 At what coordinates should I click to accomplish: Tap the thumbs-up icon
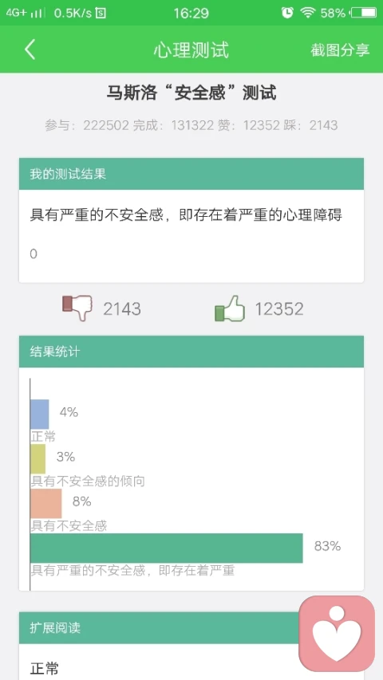coord(229,309)
